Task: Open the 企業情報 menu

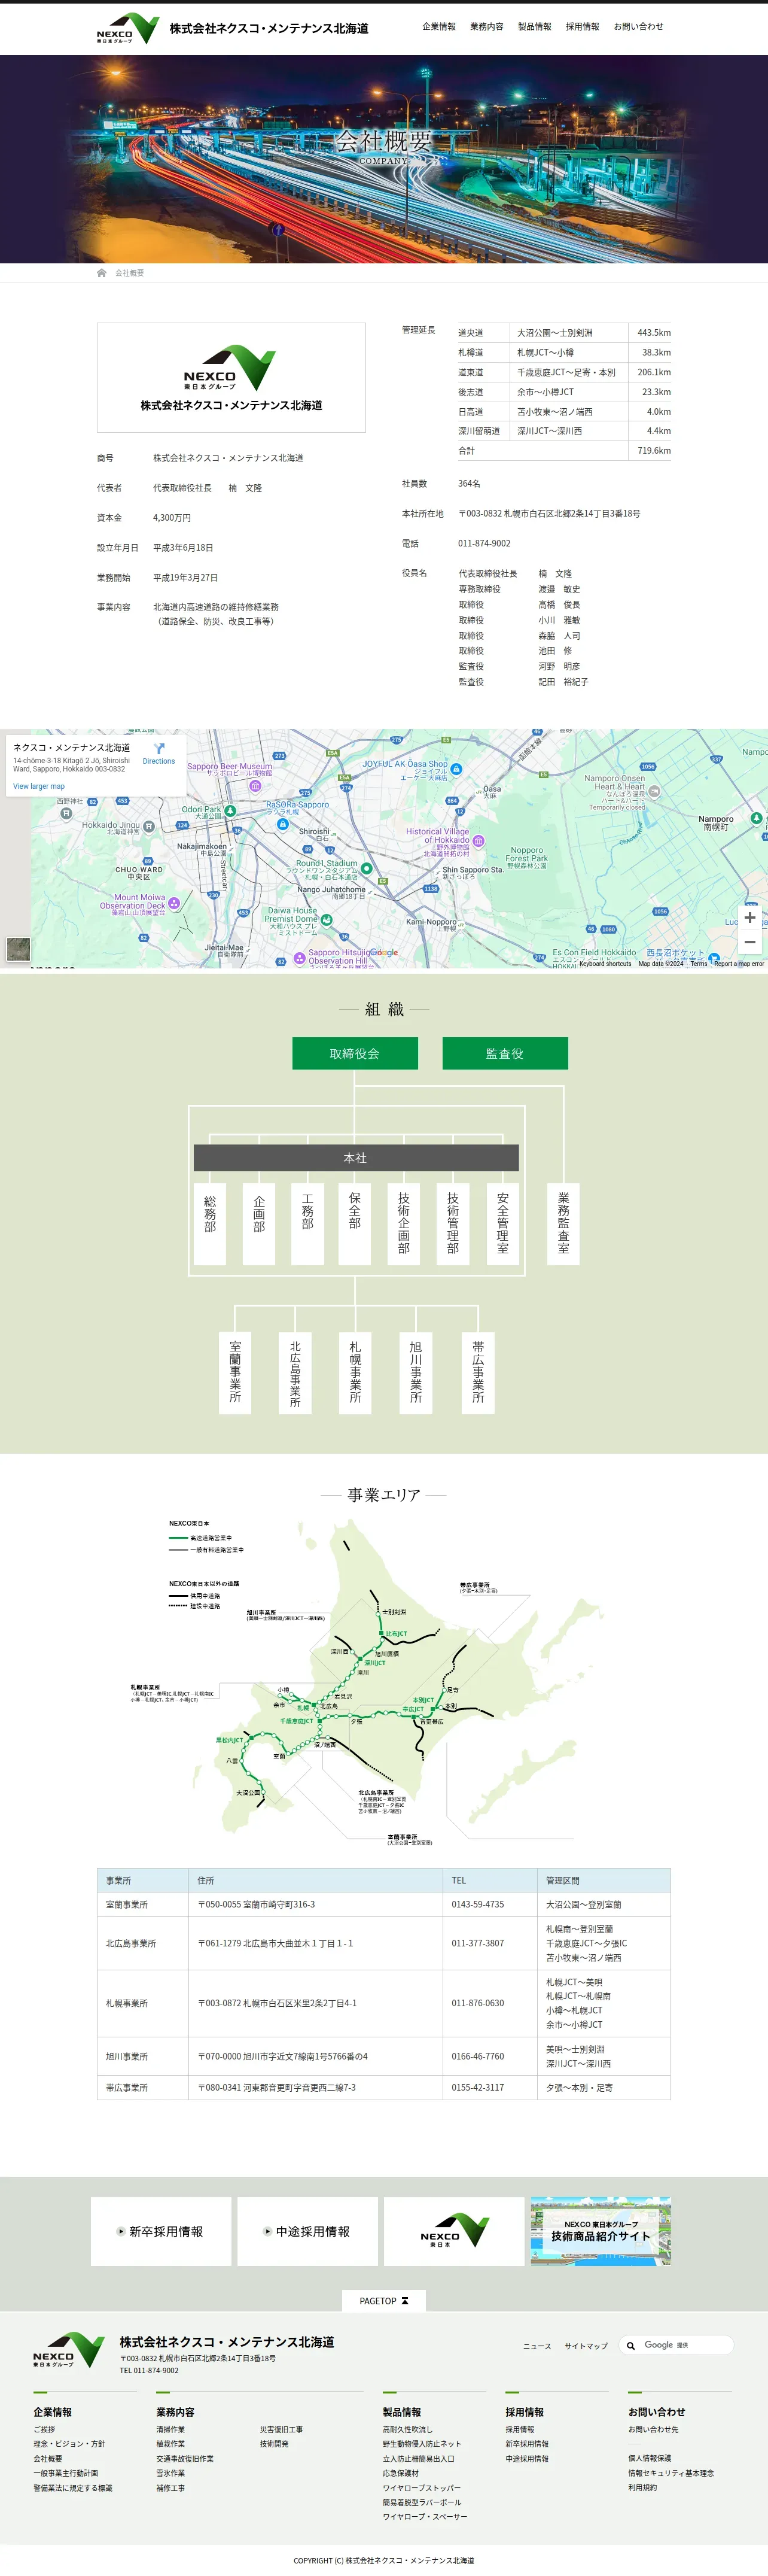Action: 438,27
